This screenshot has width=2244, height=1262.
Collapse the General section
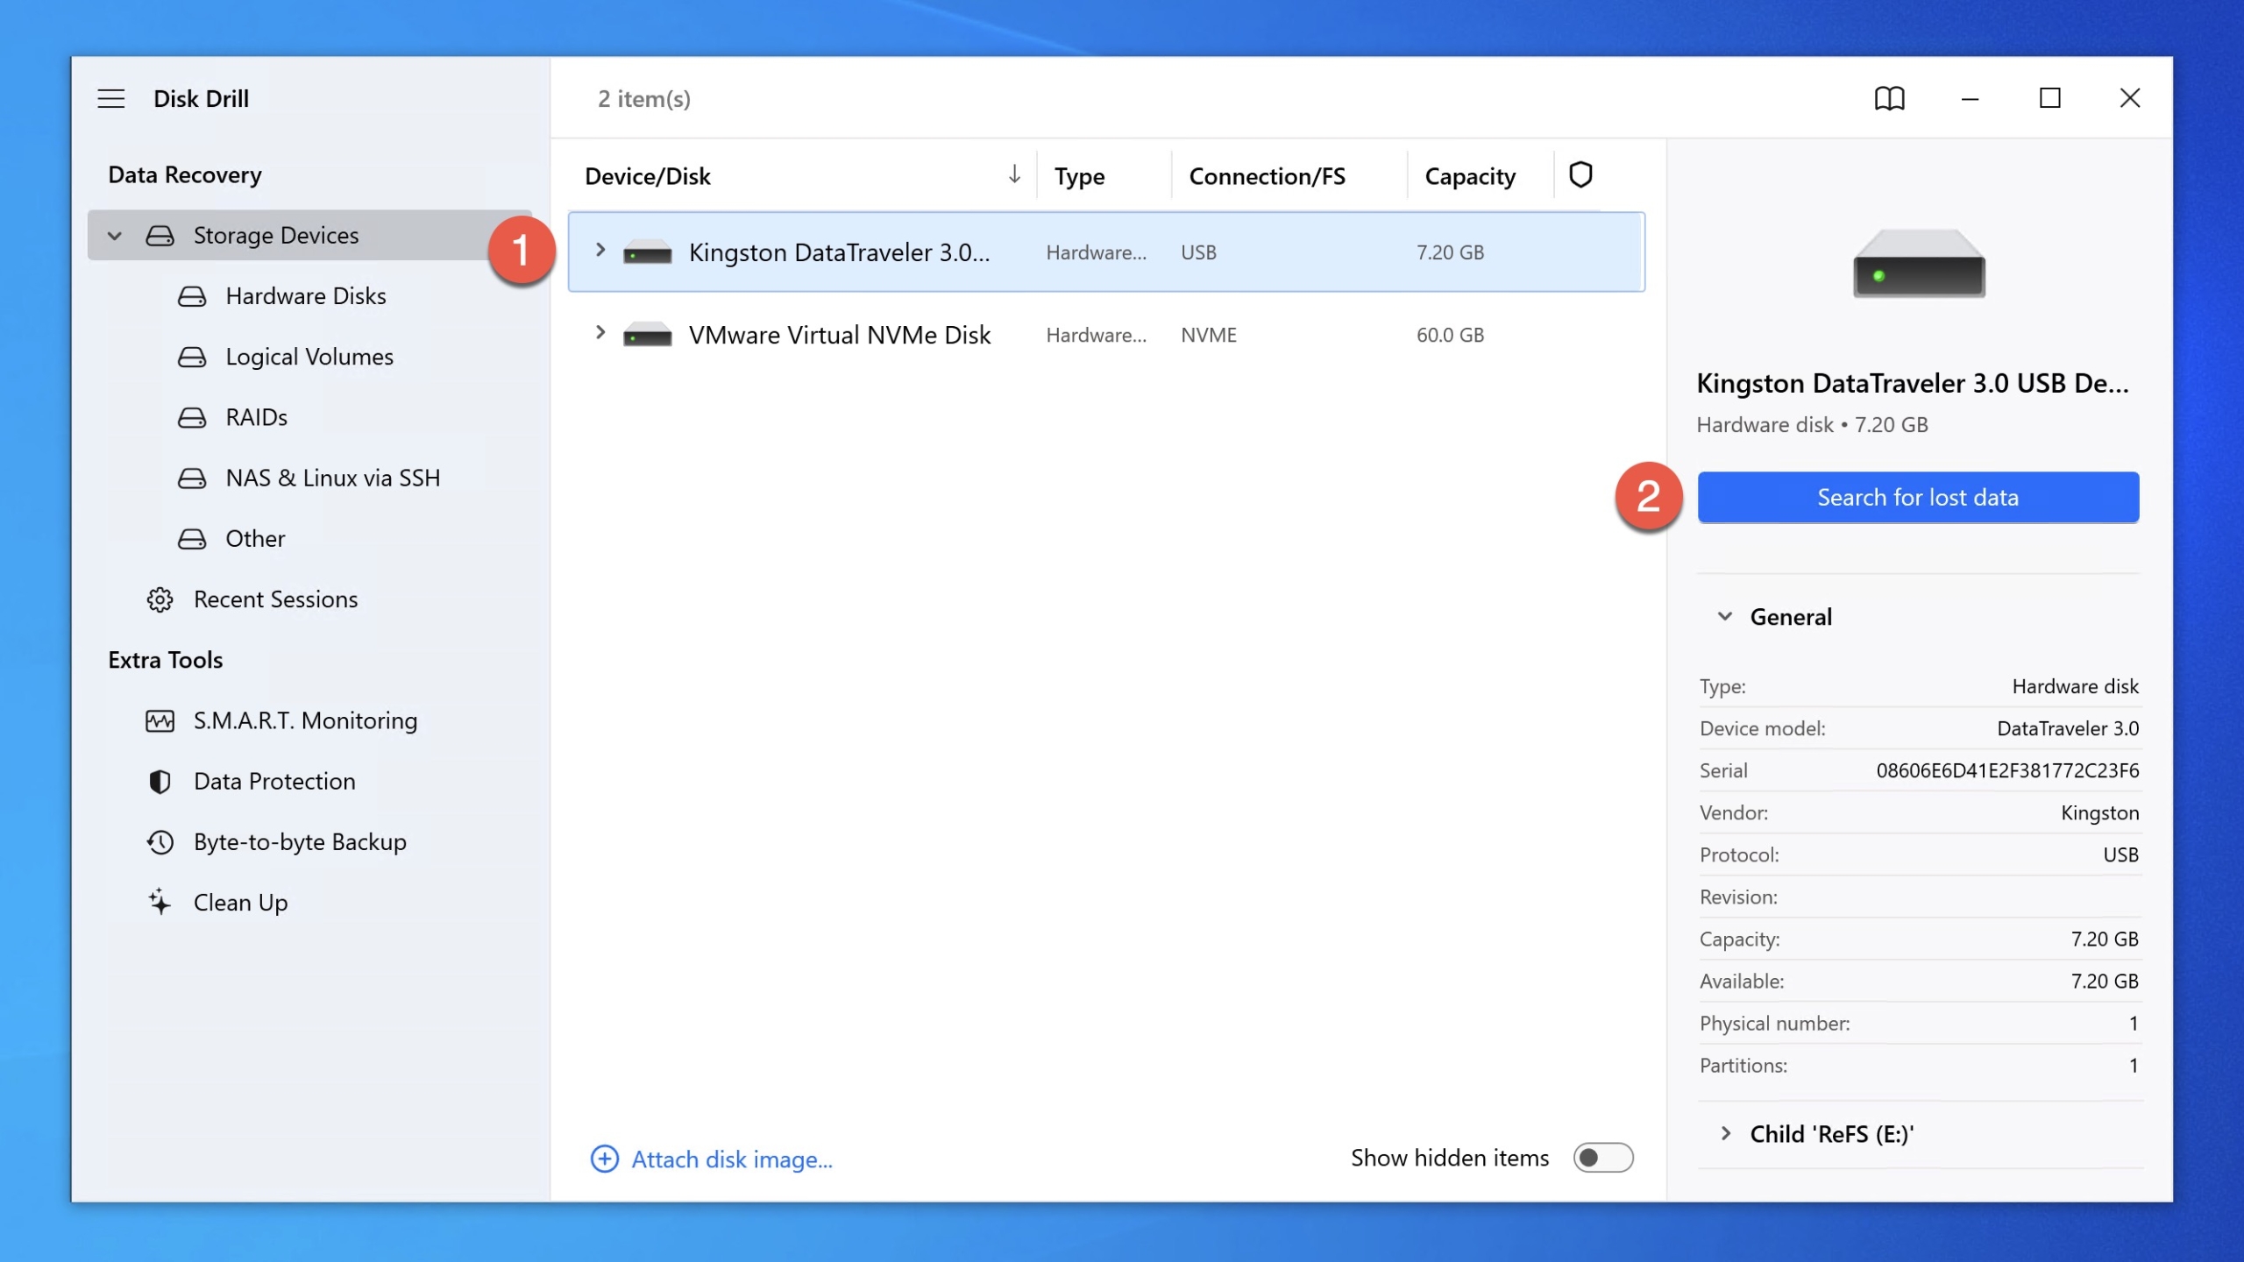click(x=1724, y=616)
